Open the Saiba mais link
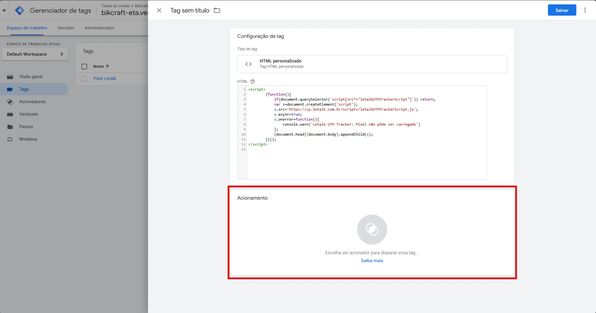 (x=372, y=261)
